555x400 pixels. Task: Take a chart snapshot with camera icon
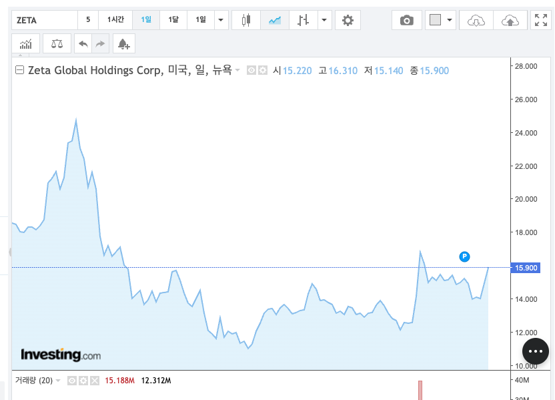coord(407,20)
